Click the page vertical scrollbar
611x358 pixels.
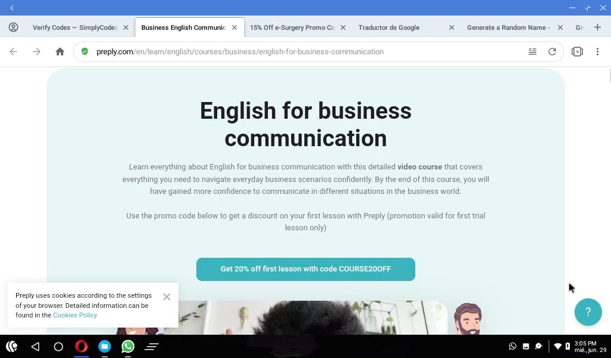pos(609,75)
